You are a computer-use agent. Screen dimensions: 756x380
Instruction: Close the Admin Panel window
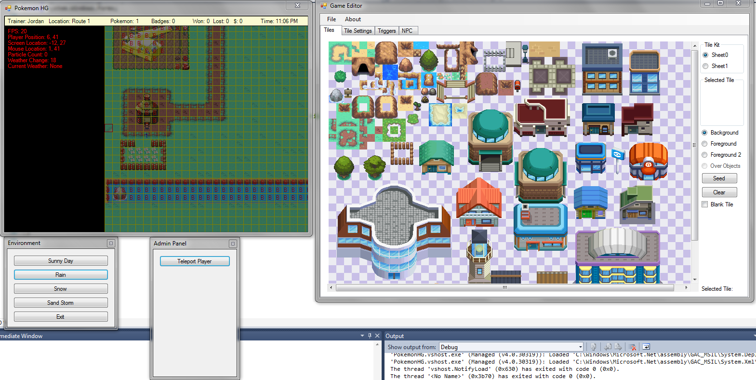233,244
